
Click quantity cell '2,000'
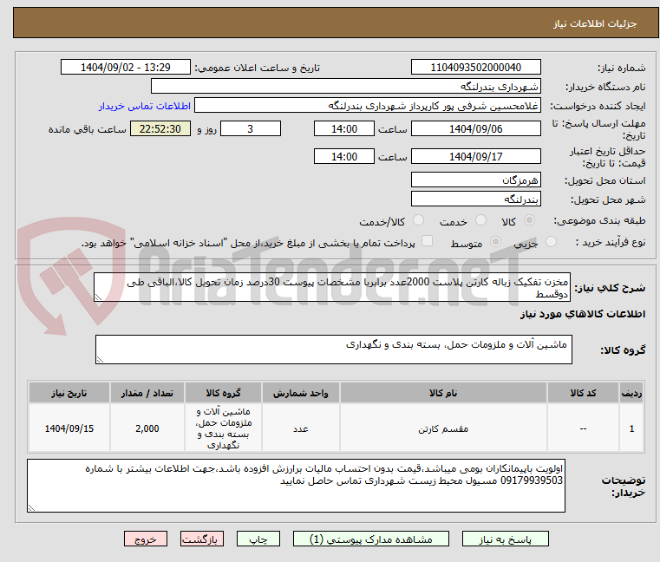click(147, 428)
